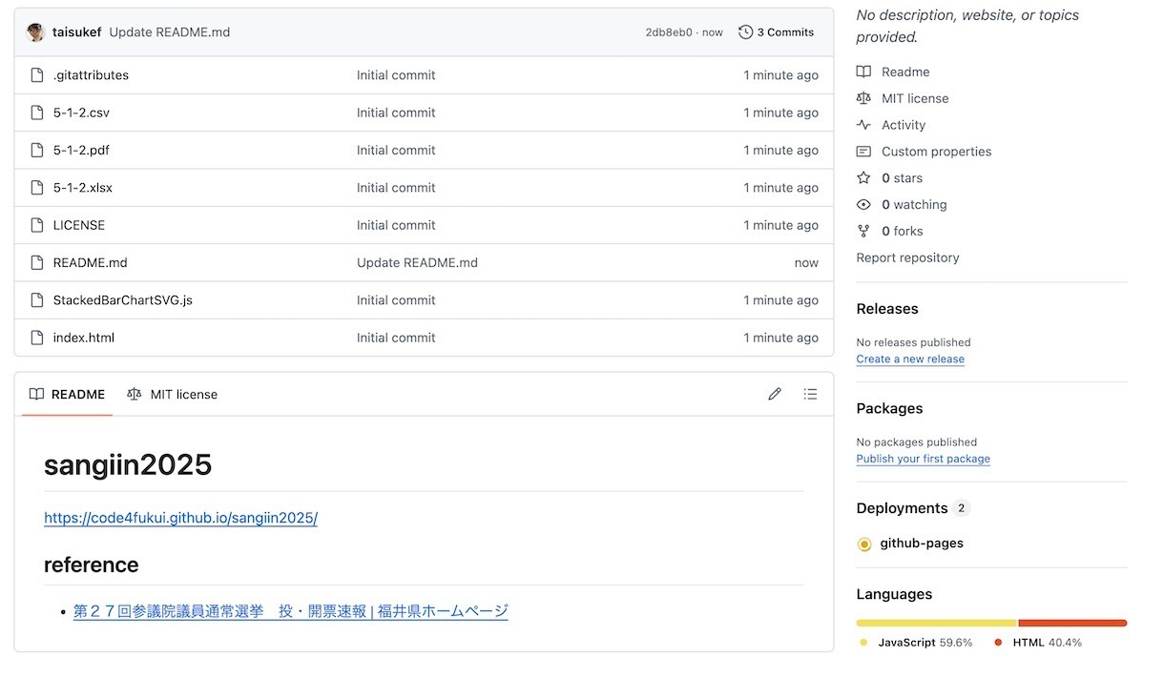The image size is (1164, 677).
Task: Click Publish your first package
Action: point(923,460)
